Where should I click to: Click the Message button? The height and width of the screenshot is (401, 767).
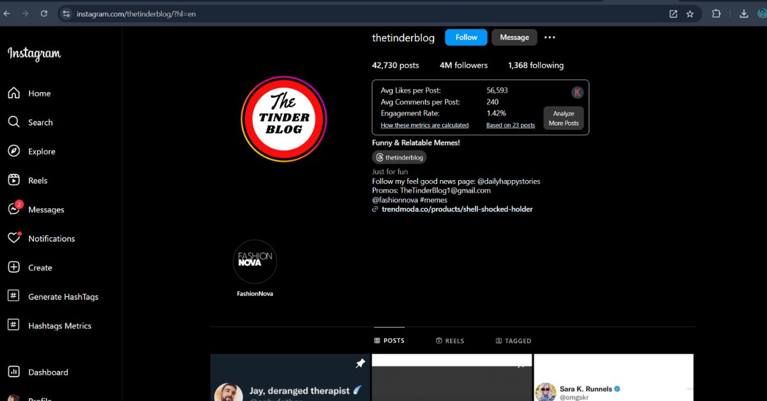point(515,38)
